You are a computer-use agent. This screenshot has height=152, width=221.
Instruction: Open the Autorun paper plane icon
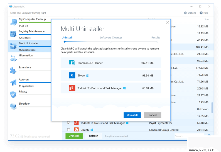tap(13, 83)
